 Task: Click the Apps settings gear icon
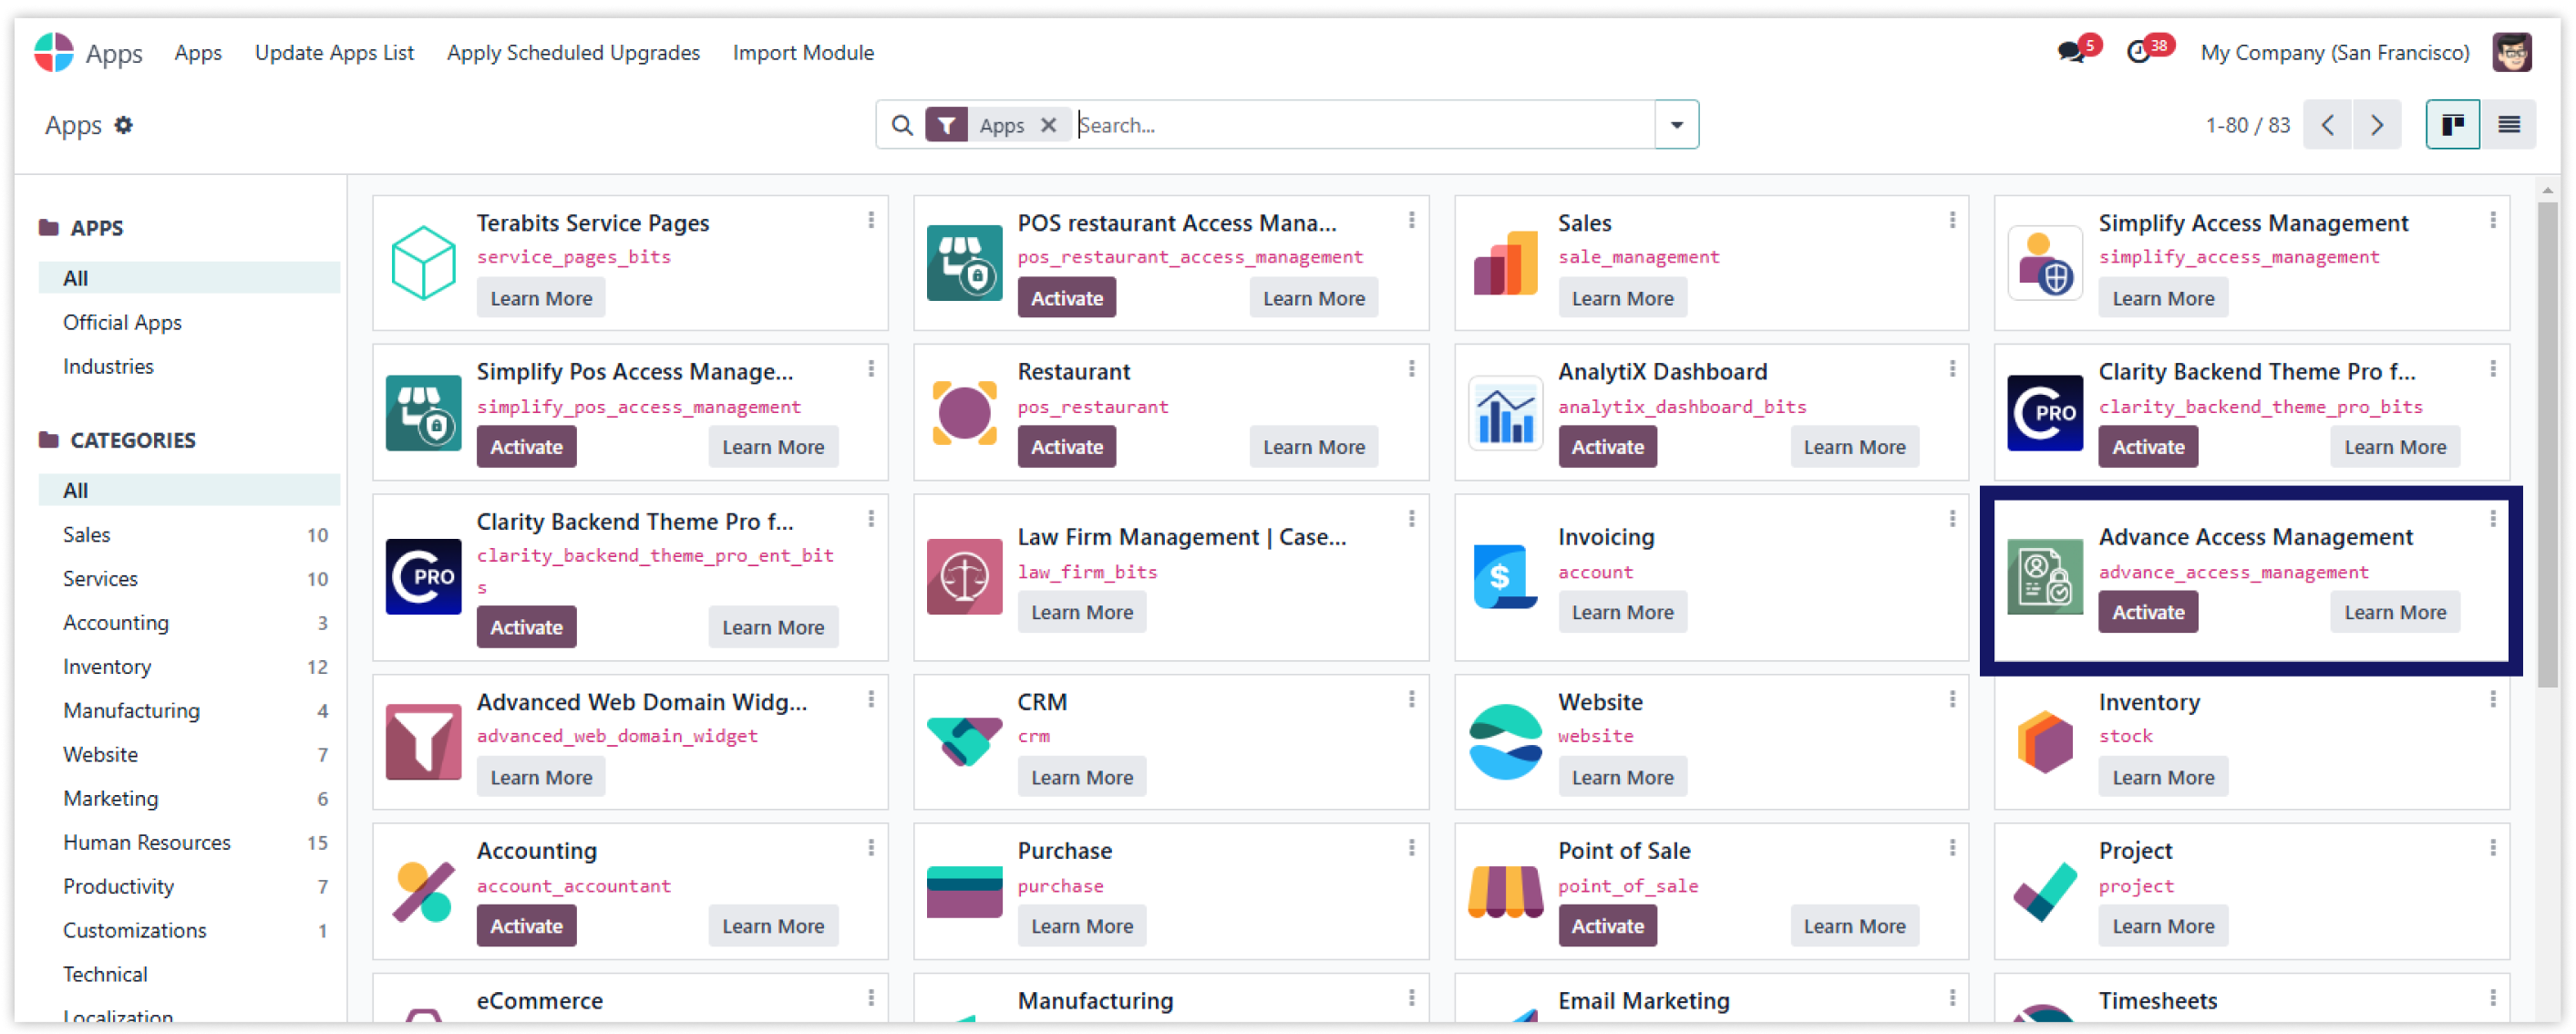click(123, 125)
